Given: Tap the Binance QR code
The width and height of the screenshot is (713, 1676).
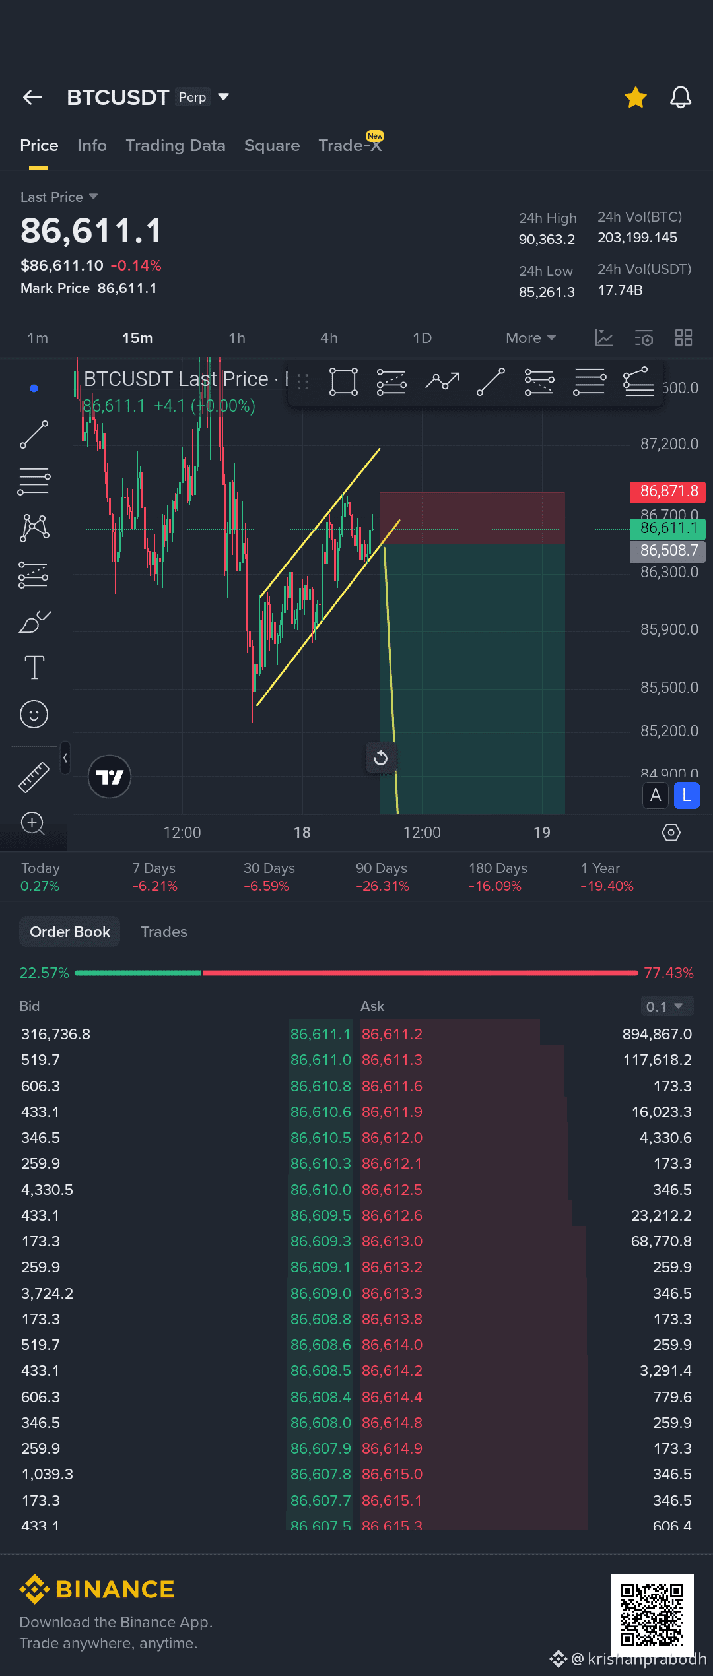Looking at the screenshot, I should [652, 1615].
